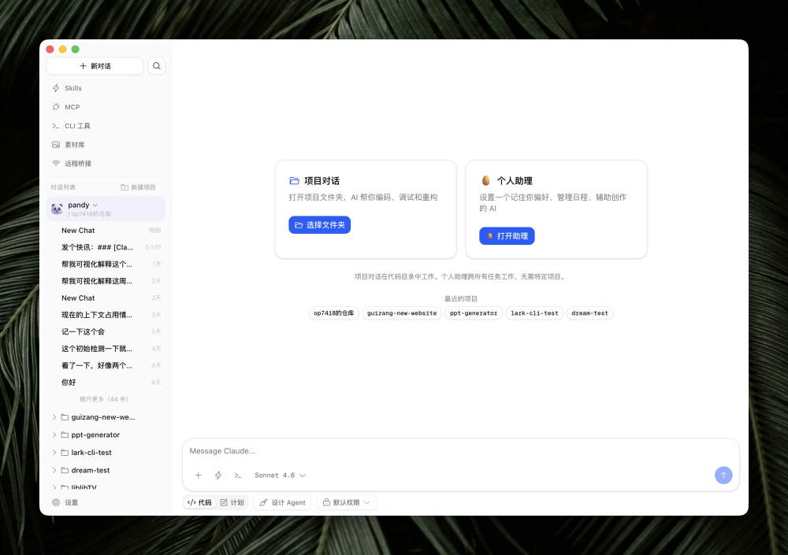The image size is (788, 555).
Task: Select the terminal icon in message input bar
Action: [x=238, y=475]
